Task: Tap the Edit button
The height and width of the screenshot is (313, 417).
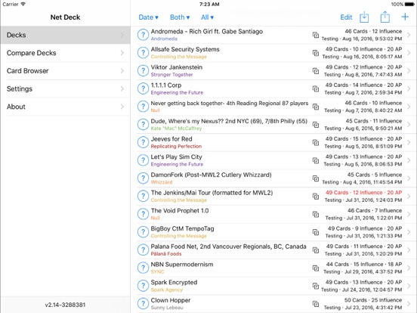Action: click(x=346, y=17)
